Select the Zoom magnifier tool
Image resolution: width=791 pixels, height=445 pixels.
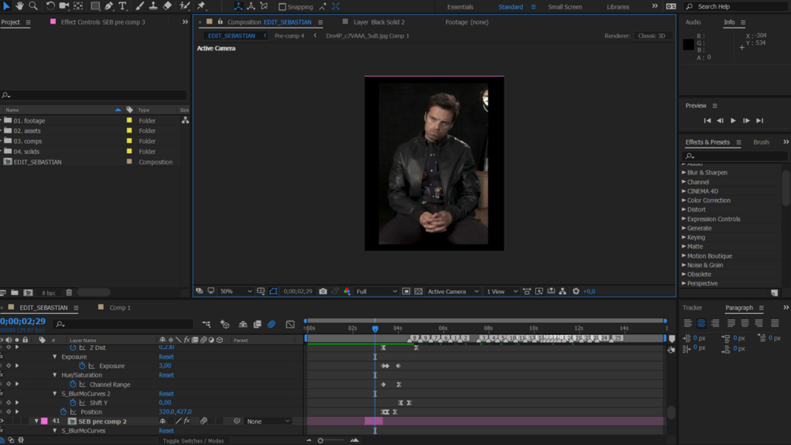coord(33,6)
